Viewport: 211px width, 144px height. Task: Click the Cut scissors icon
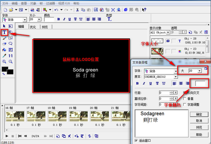pyautogui.click(x=77, y=10)
